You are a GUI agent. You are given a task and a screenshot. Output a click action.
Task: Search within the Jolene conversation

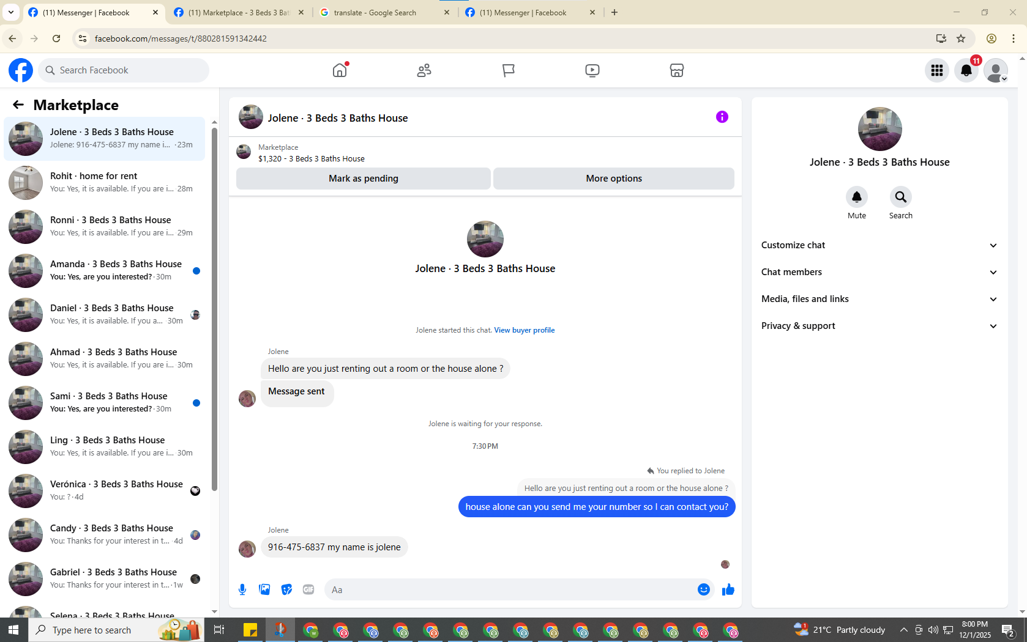click(x=901, y=197)
